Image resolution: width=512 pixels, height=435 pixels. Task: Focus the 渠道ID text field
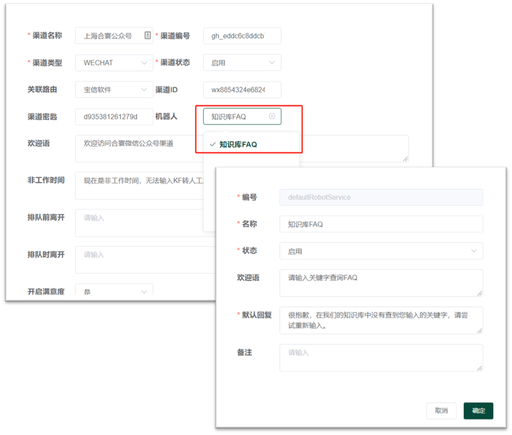click(x=242, y=89)
